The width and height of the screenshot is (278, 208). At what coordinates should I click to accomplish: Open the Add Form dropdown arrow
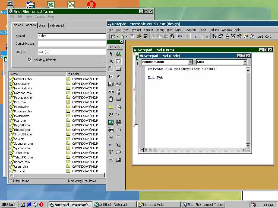(x=127, y=37)
